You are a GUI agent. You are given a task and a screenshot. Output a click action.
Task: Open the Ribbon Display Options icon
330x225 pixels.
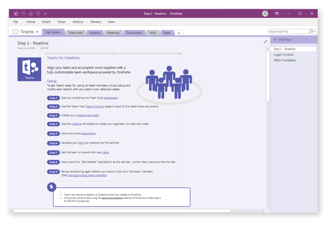click(x=277, y=13)
